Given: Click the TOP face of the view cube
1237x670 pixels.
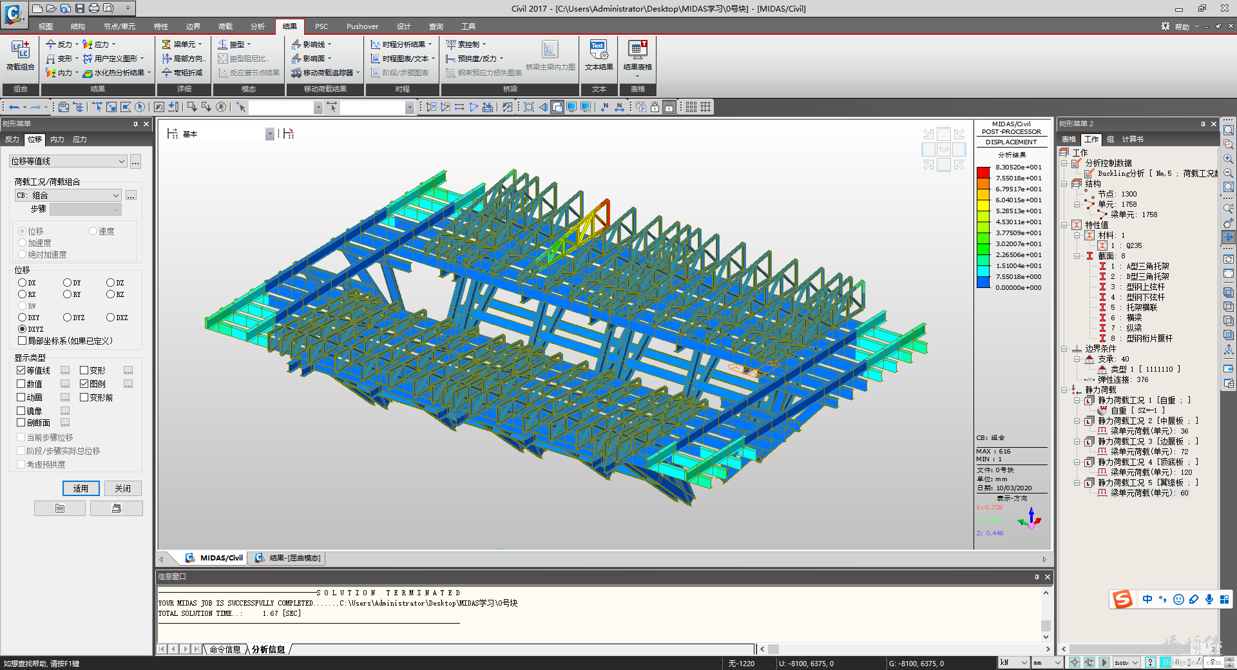Looking at the screenshot, I should point(944,149).
